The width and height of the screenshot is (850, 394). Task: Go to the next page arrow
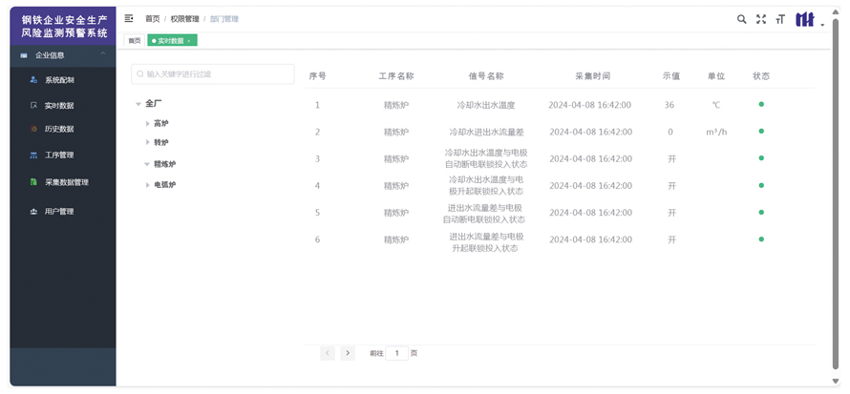[348, 353]
